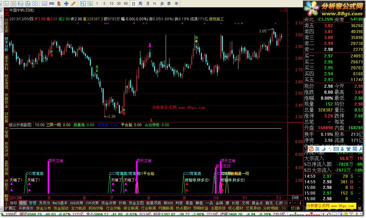
Task: Expand more tabs after 分时明细
Action: point(284,208)
